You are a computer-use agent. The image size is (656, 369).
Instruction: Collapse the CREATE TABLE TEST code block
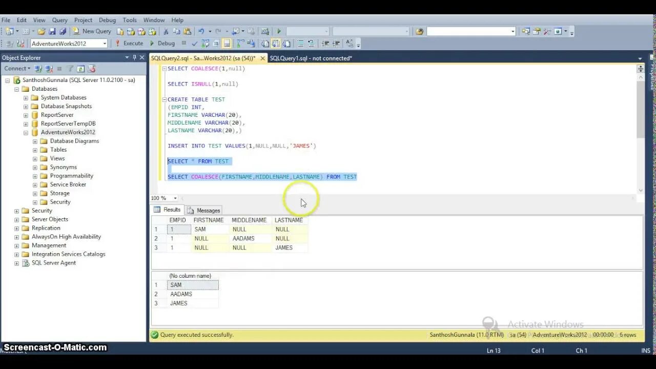pyautogui.click(x=164, y=99)
